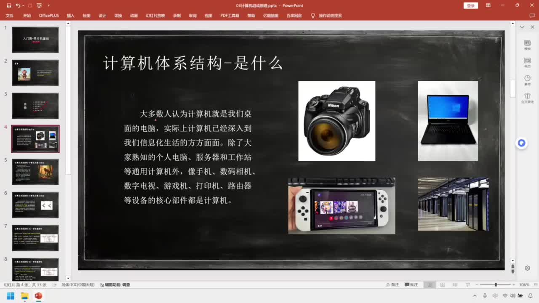Open the 帮助 help tab
539x303 pixels.
tap(251, 16)
